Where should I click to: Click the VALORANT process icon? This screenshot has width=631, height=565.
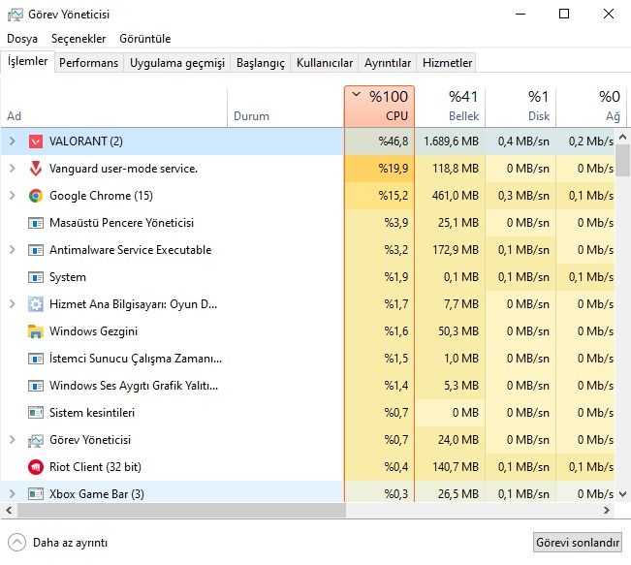tap(36, 141)
